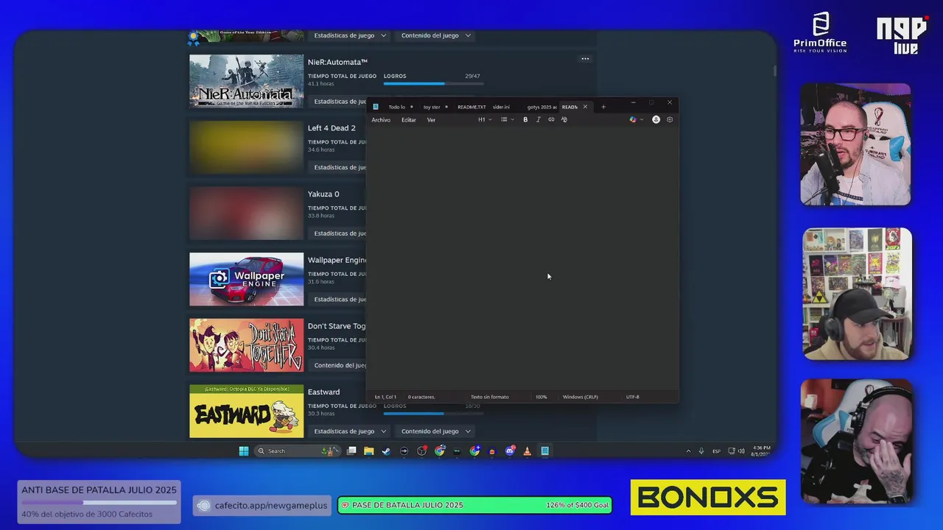This screenshot has width=943, height=530.
Task: Click inside the empty Notepad text area
Action: [x=522, y=258]
